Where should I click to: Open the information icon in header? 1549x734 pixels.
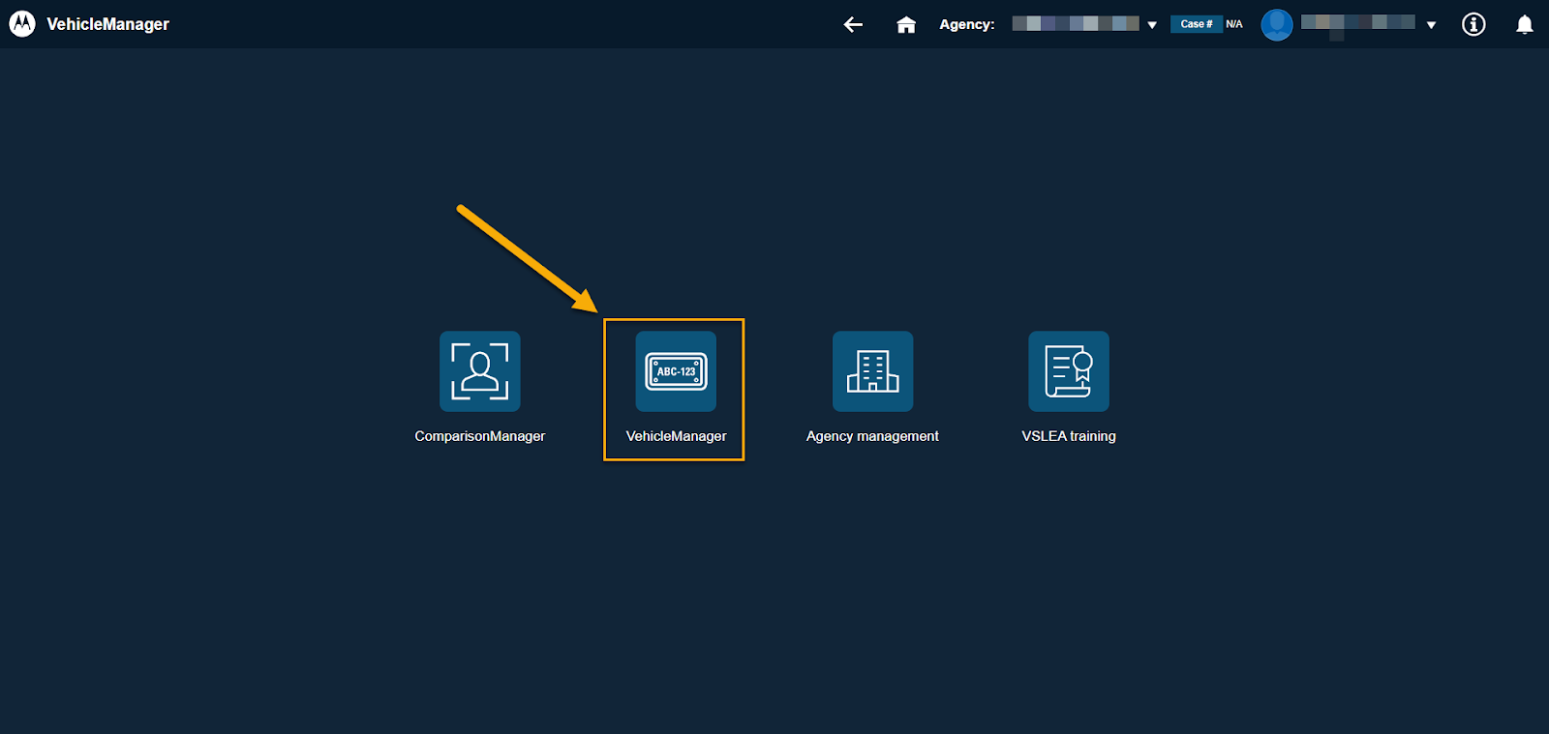(1473, 24)
